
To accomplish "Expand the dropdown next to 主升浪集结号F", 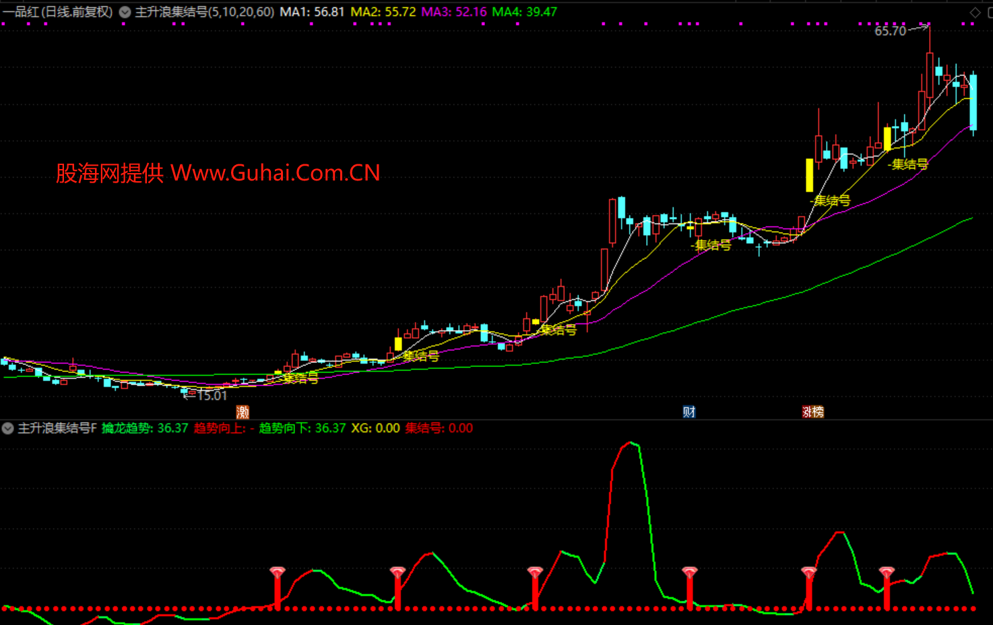I will click(x=7, y=428).
